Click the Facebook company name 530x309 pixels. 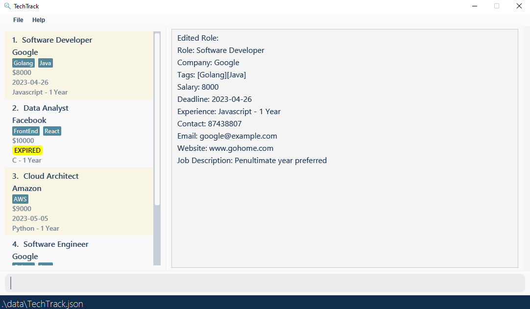[29, 120]
